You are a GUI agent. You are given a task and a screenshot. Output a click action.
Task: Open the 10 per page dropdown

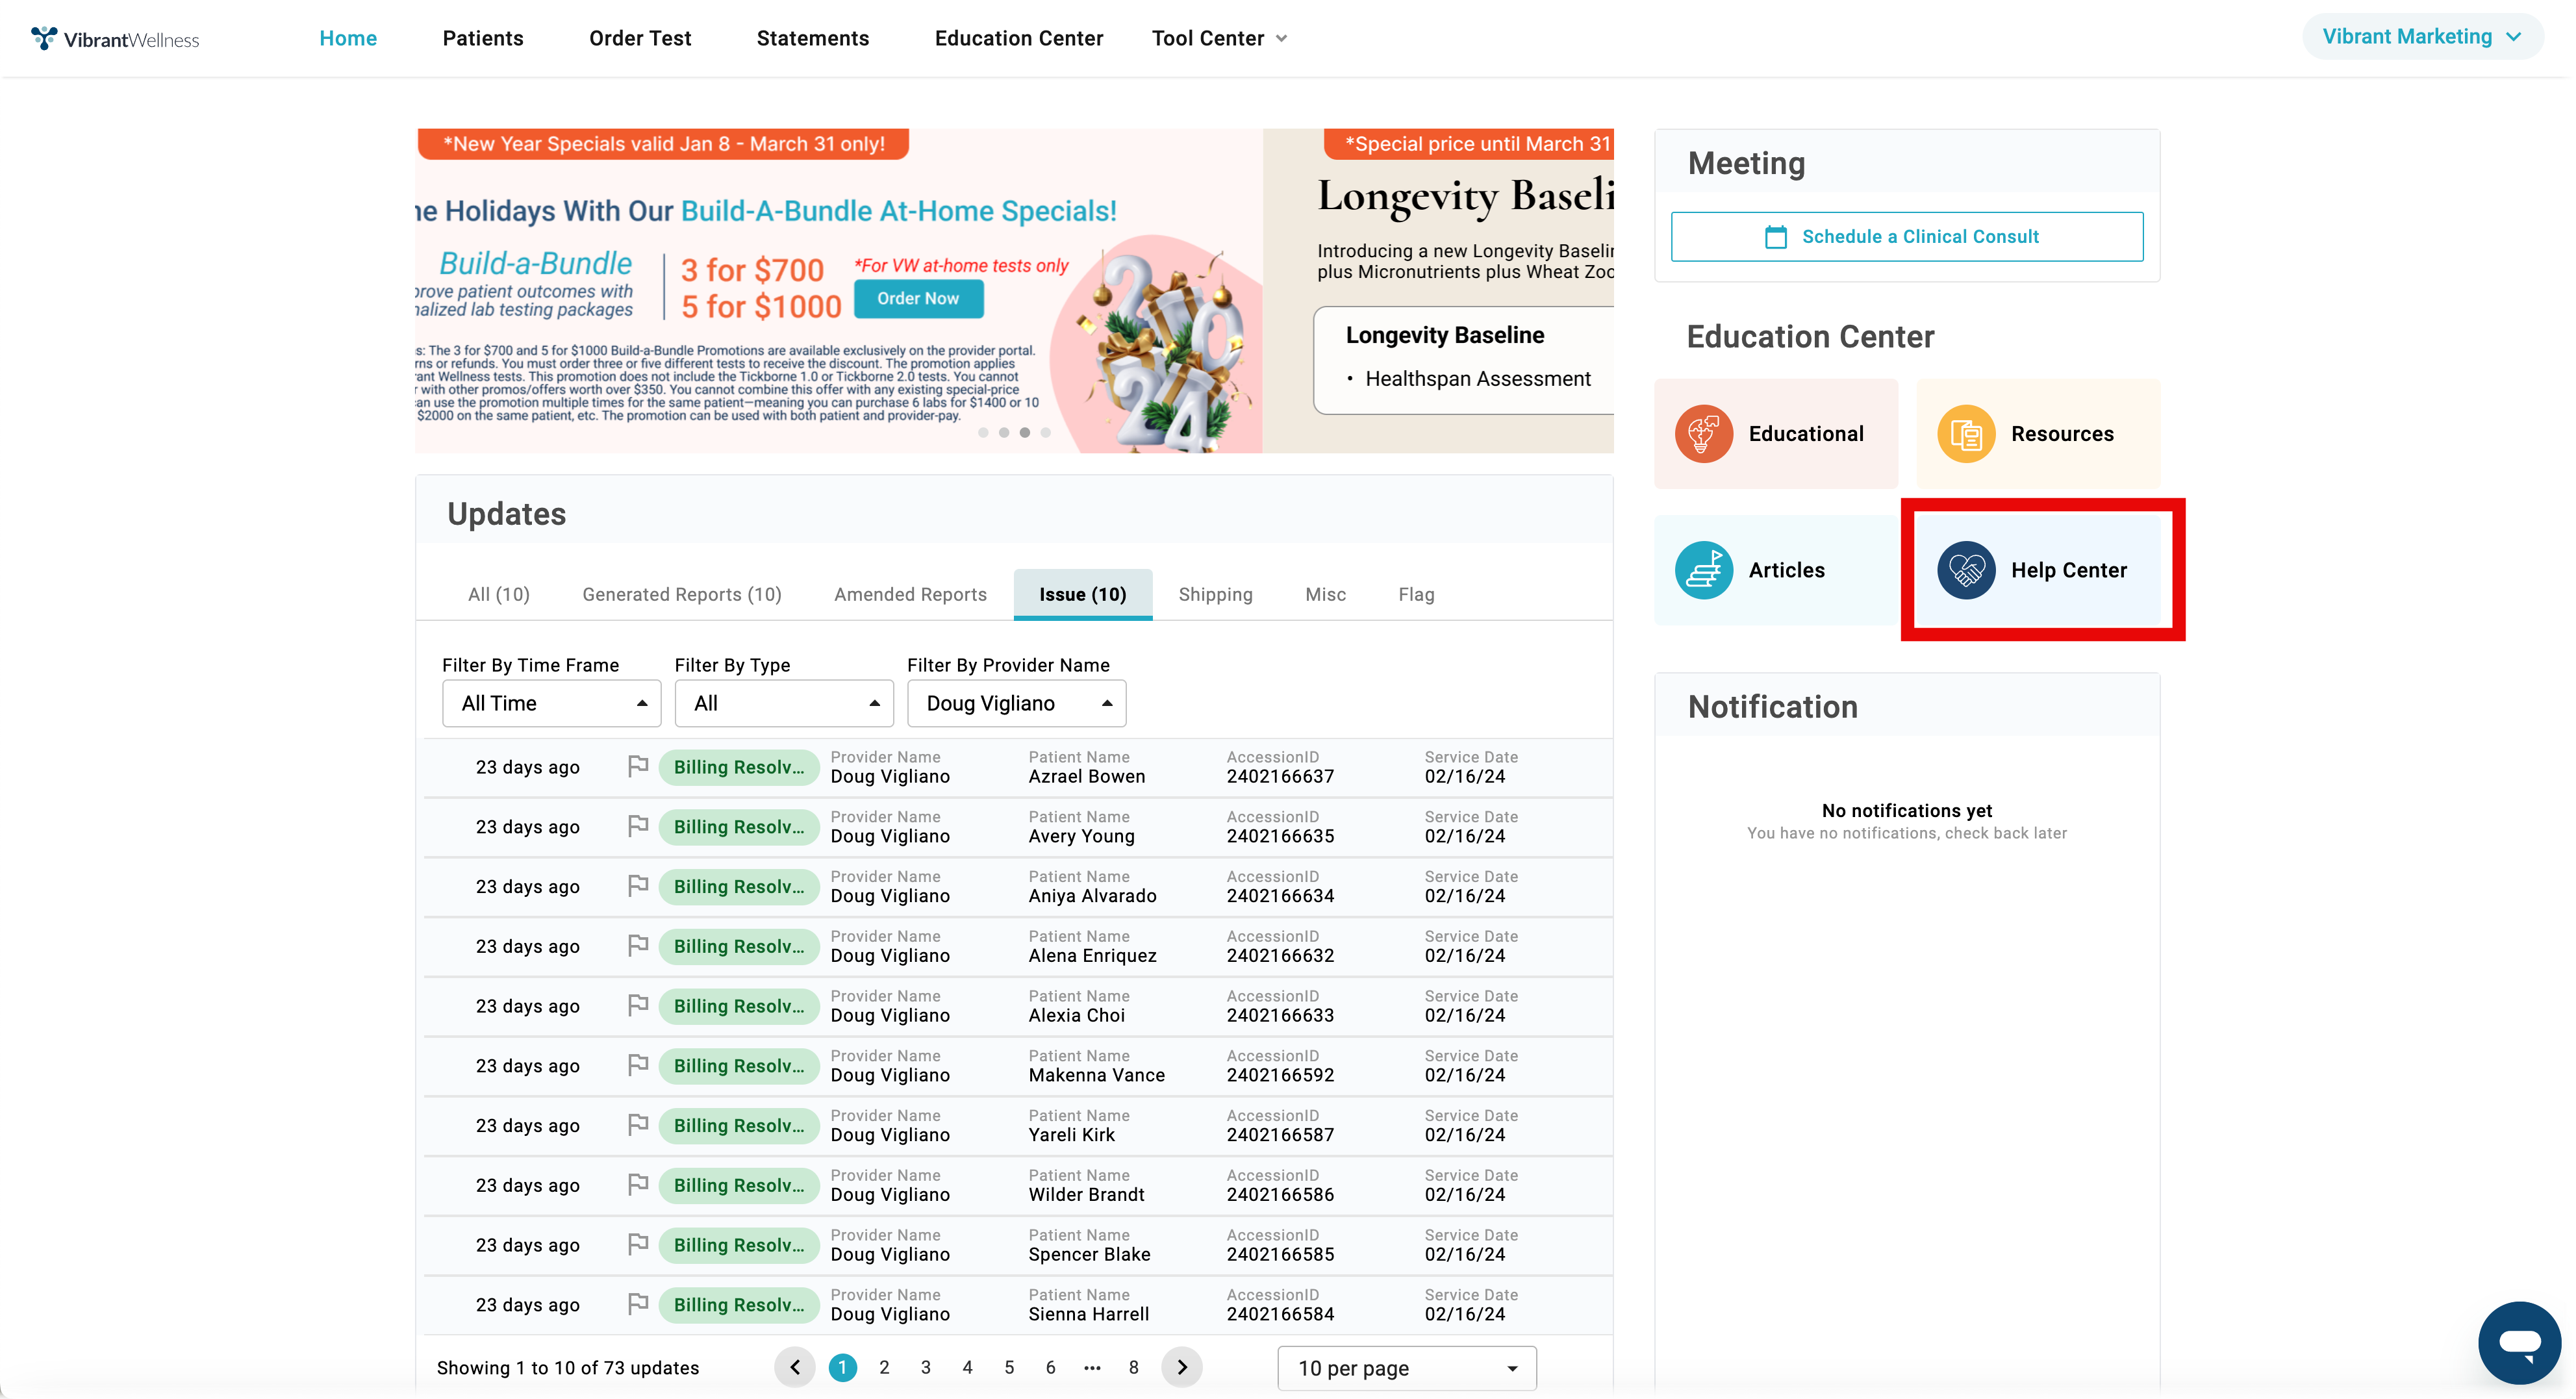(x=1406, y=1368)
